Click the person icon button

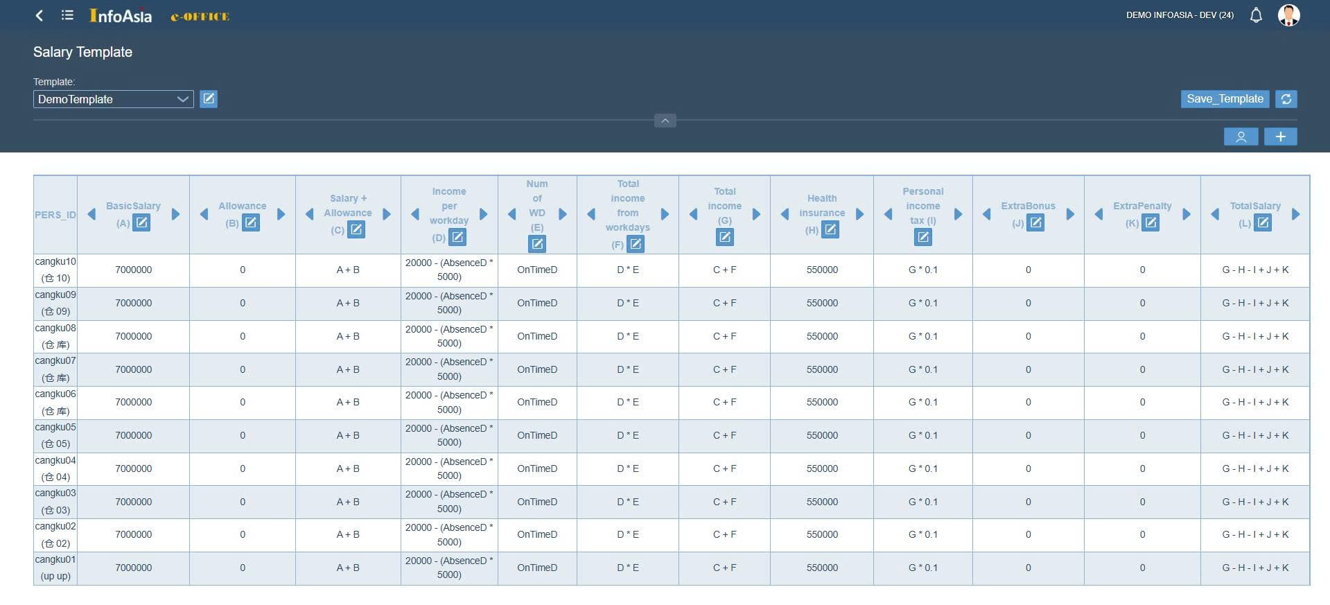click(1241, 137)
